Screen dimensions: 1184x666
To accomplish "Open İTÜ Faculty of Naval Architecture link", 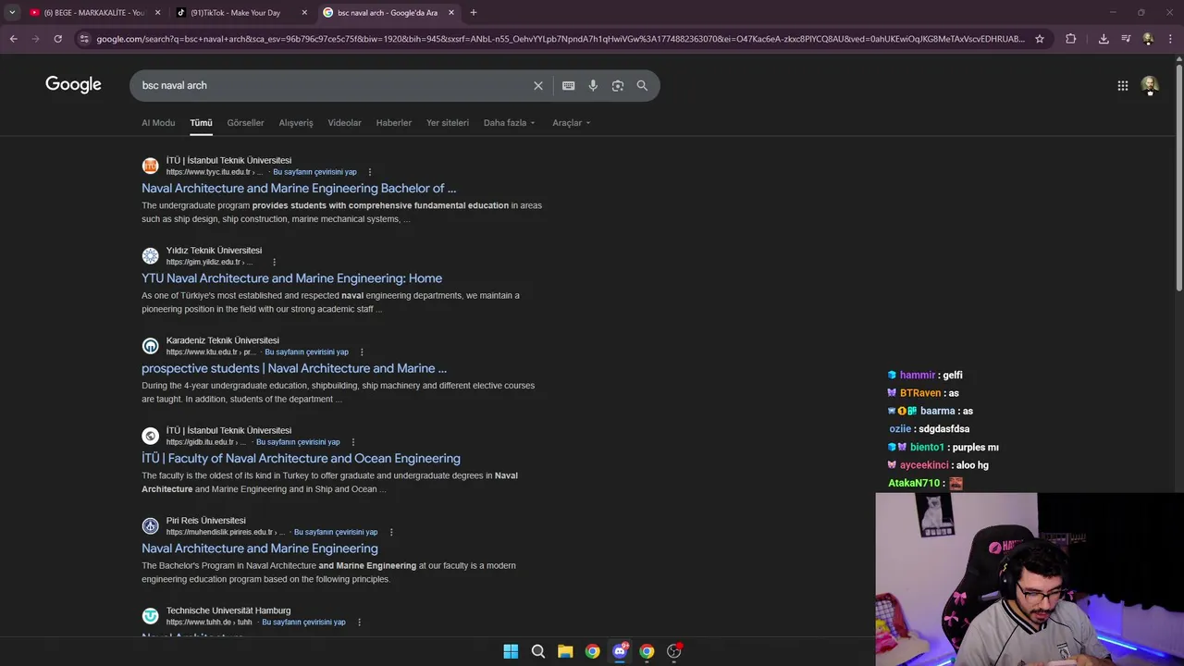I will coord(301,458).
